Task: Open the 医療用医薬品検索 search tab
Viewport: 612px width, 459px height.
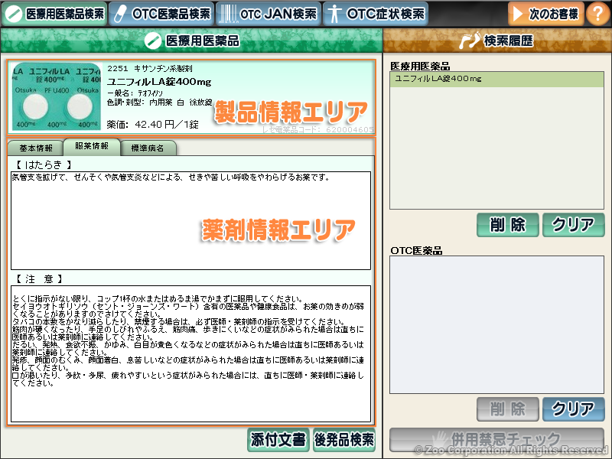Action: click(x=54, y=14)
